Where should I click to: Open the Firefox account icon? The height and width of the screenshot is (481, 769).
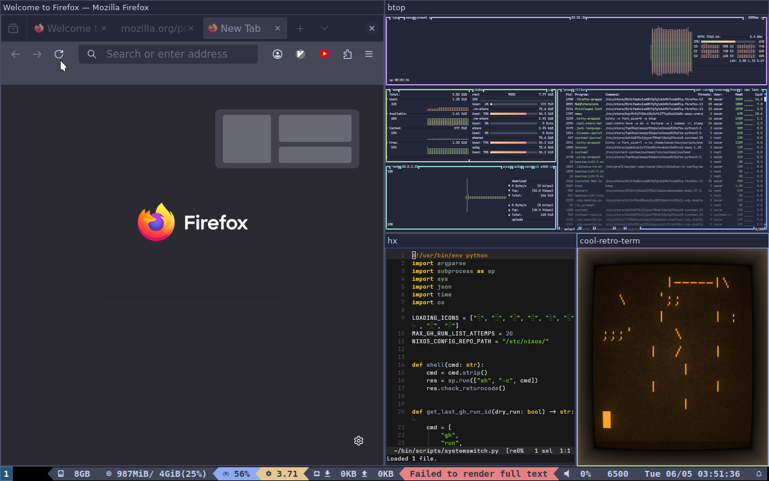pos(278,54)
